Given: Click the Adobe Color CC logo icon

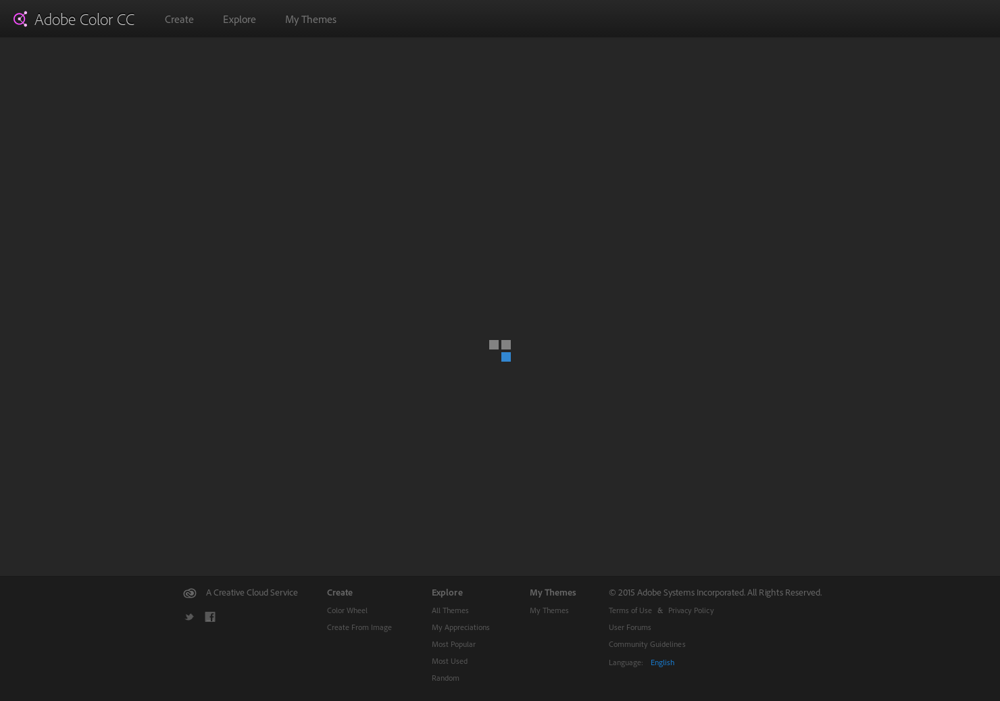Looking at the screenshot, I should click(20, 19).
